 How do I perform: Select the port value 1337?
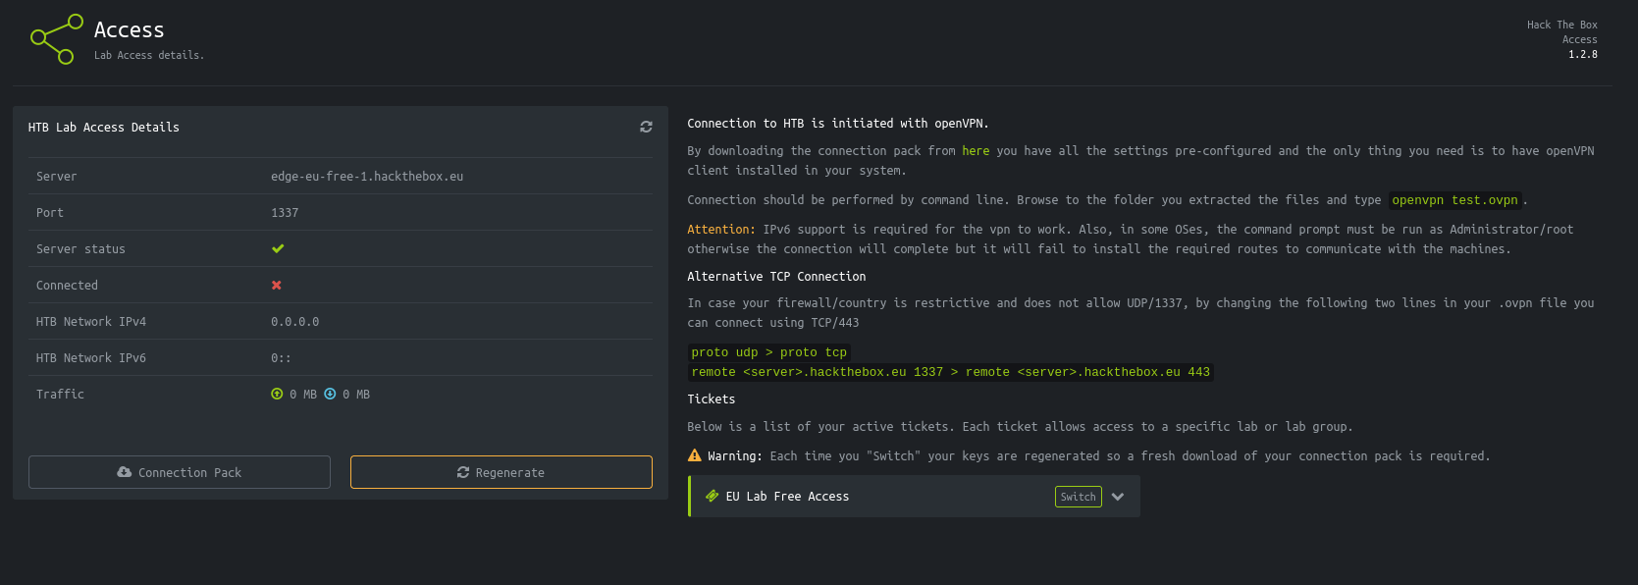285,213
